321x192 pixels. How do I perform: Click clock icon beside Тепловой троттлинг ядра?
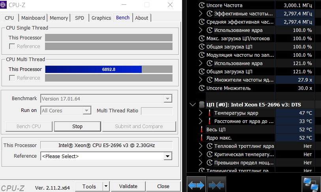pyautogui.click(x=209, y=146)
